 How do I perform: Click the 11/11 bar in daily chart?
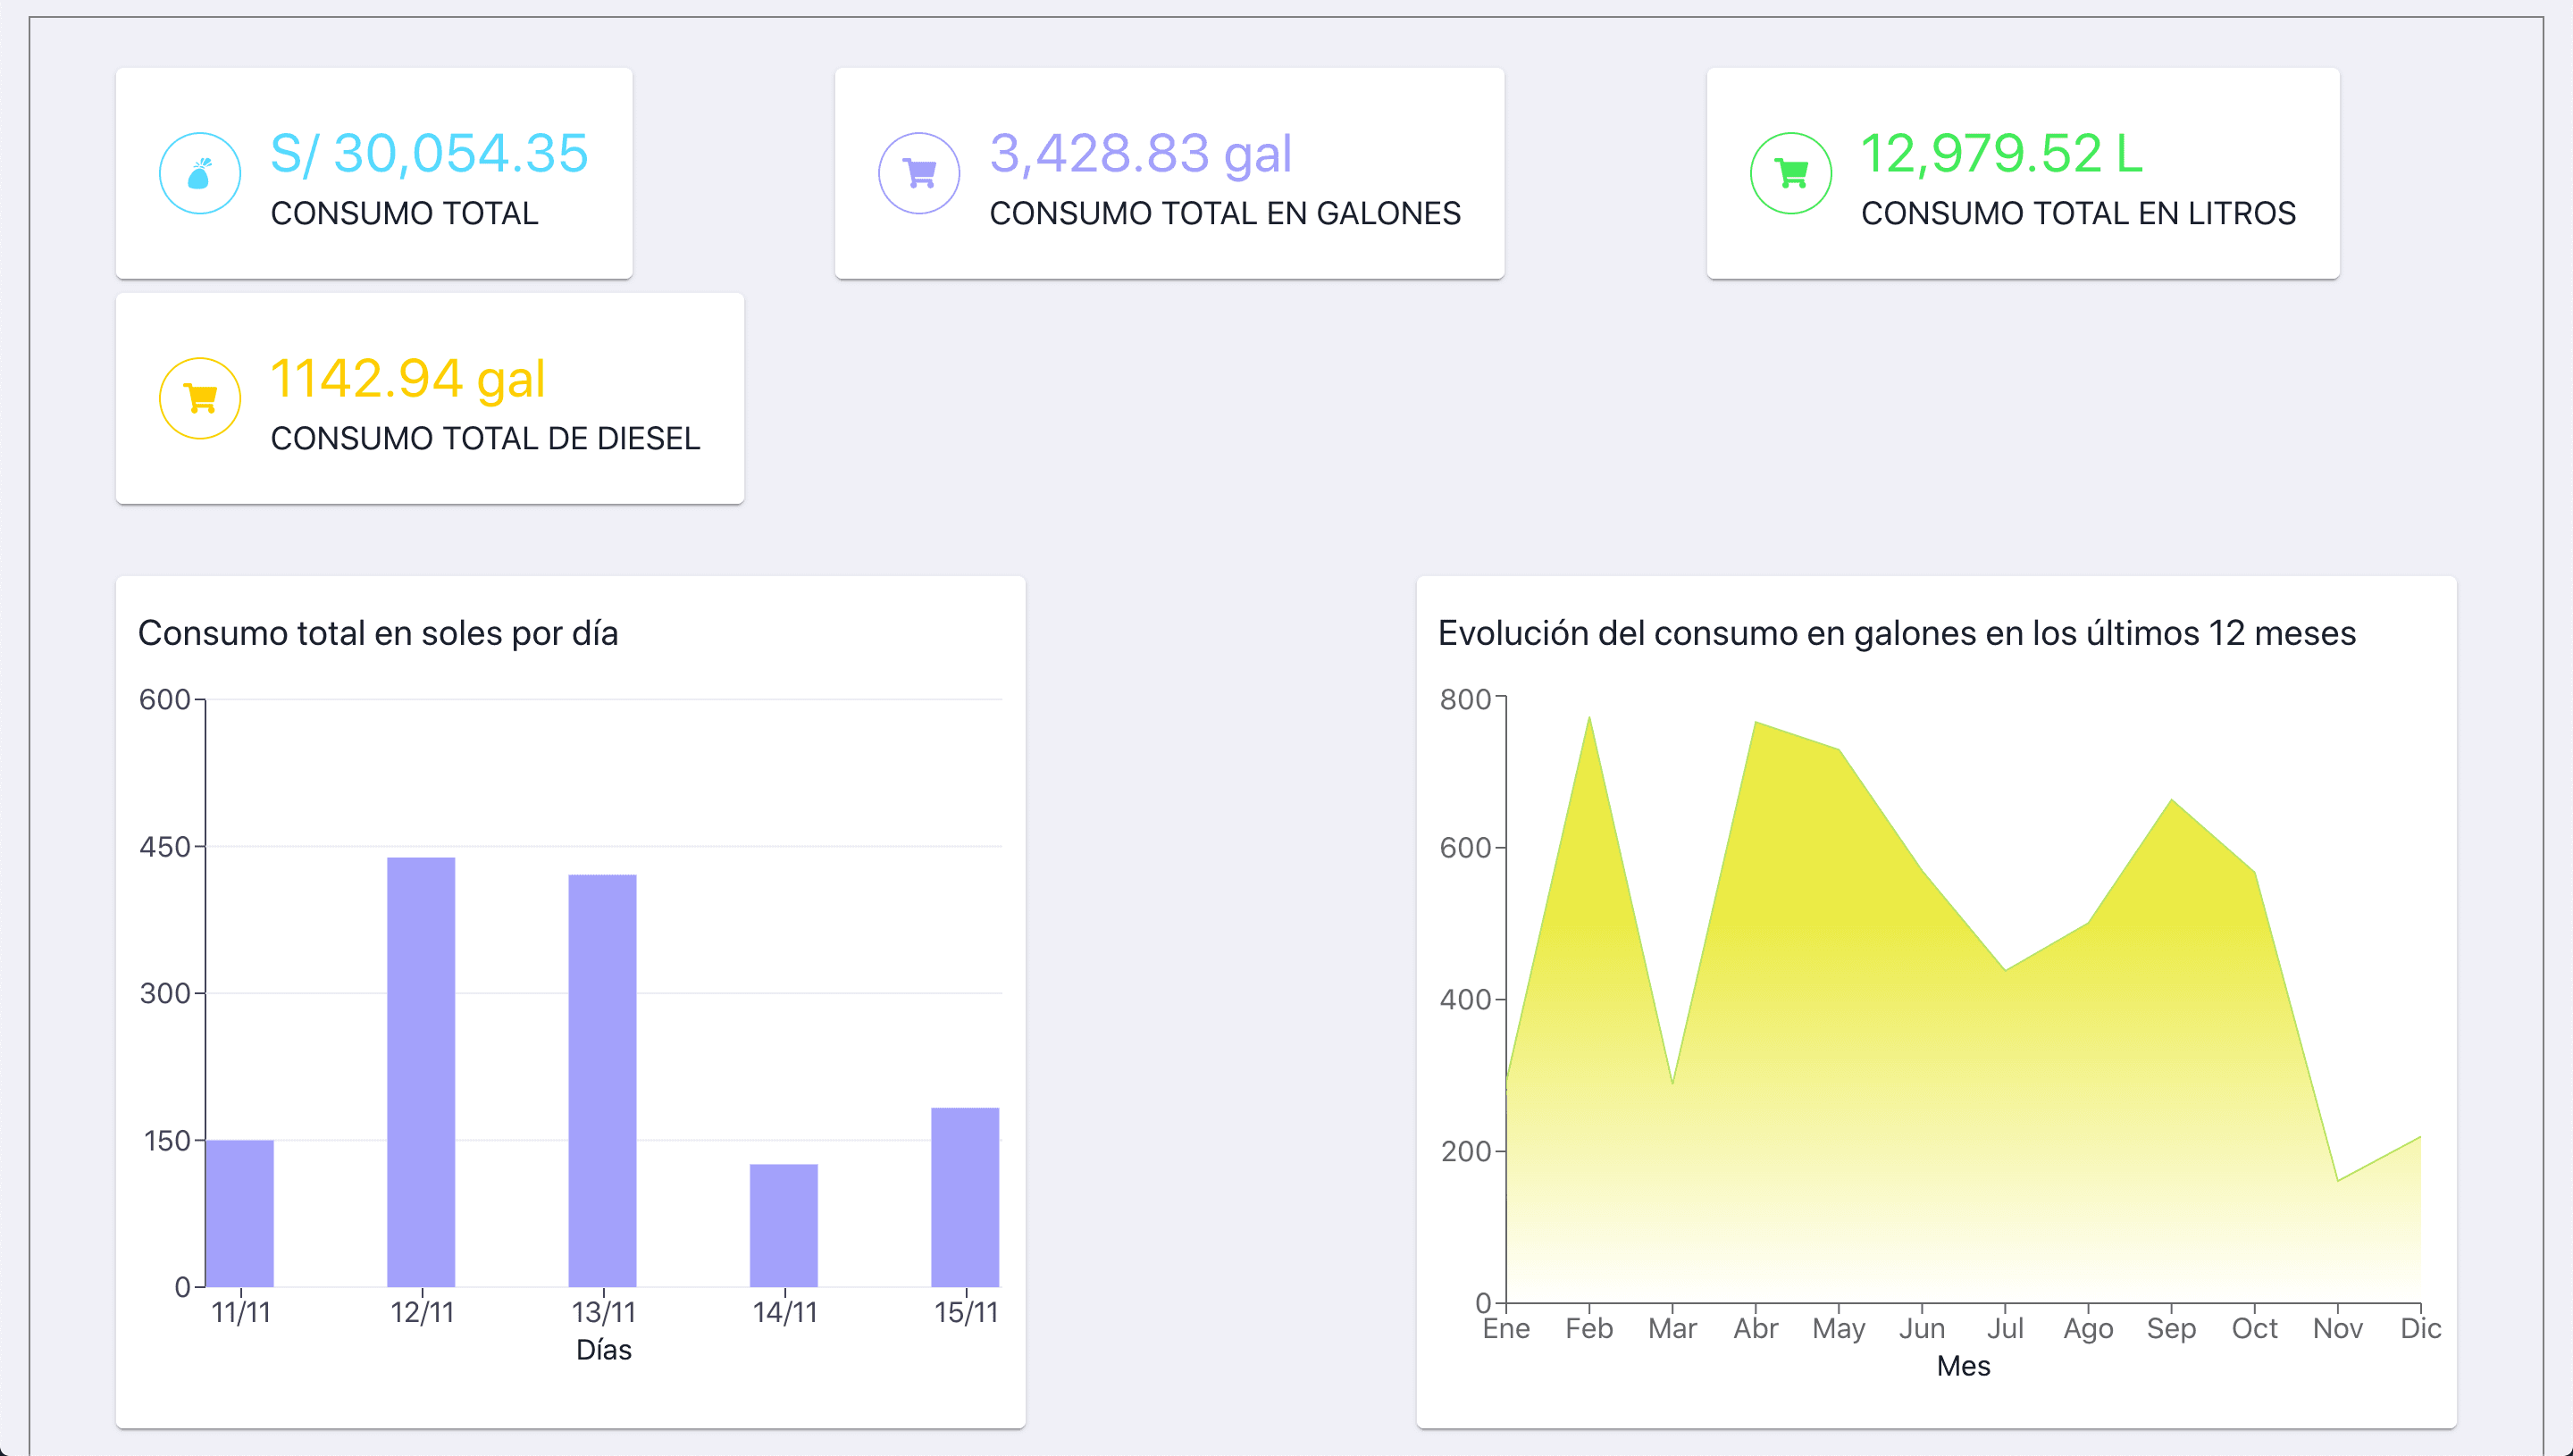[240, 1213]
